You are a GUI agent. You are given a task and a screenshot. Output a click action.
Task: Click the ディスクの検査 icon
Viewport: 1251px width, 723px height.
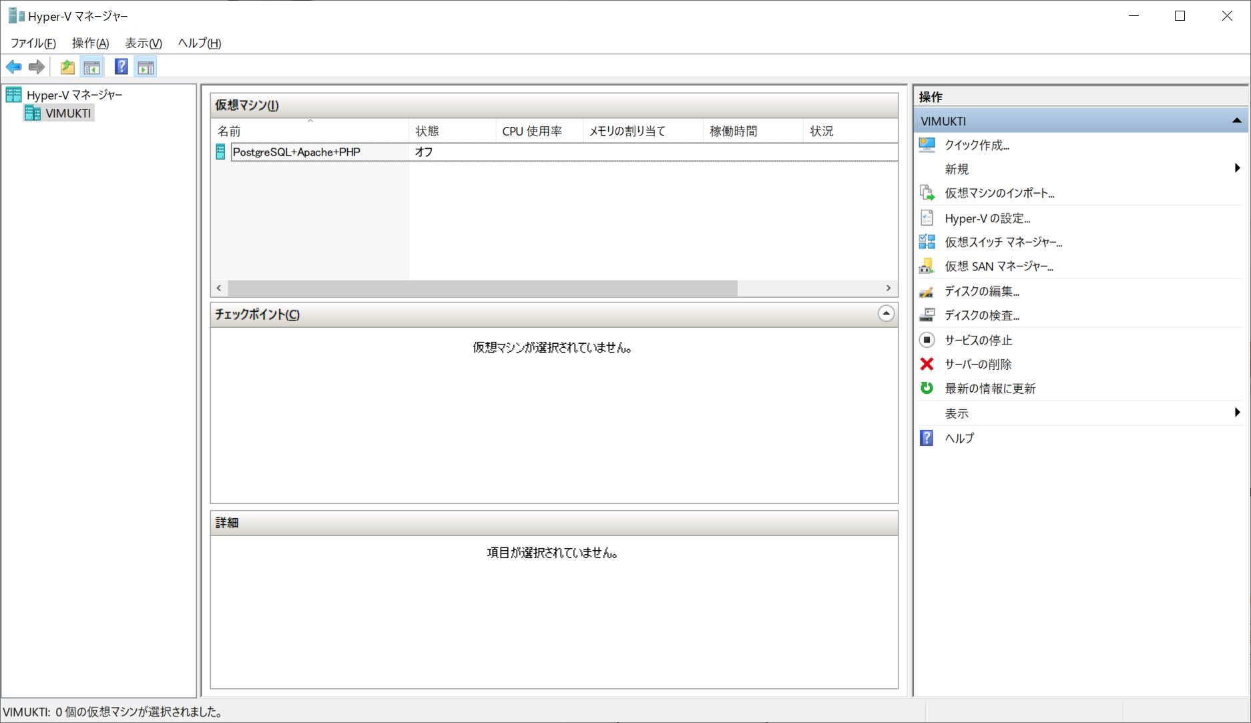(x=927, y=314)
